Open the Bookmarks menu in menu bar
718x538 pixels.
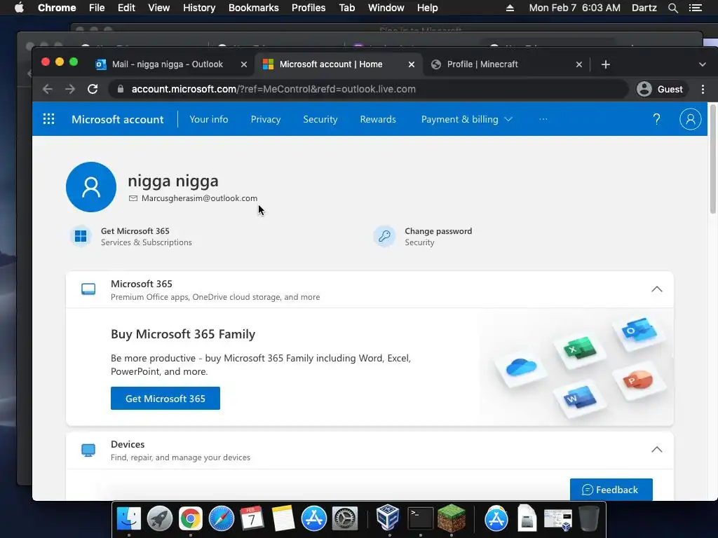click(254, 8)
